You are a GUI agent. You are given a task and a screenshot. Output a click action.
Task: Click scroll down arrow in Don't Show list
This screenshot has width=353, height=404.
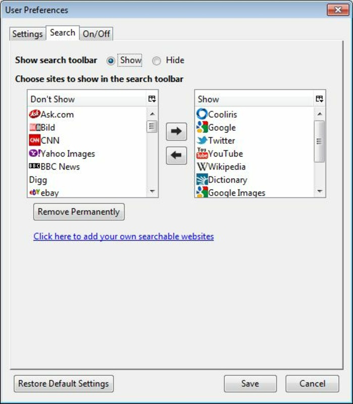tap(152, 191)
